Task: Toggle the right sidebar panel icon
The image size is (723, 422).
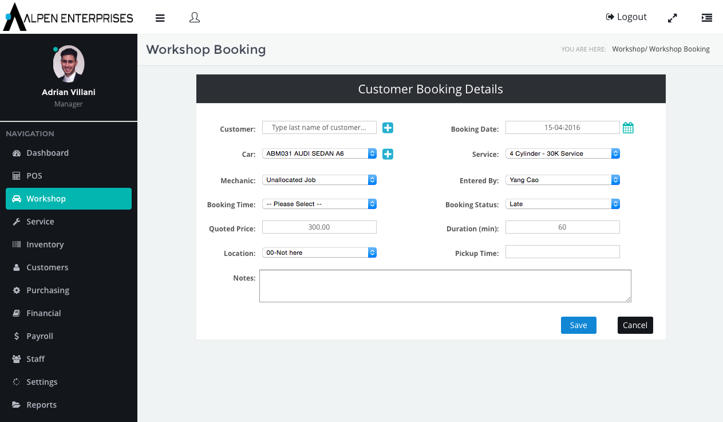Action: click(x=707, y=18)
